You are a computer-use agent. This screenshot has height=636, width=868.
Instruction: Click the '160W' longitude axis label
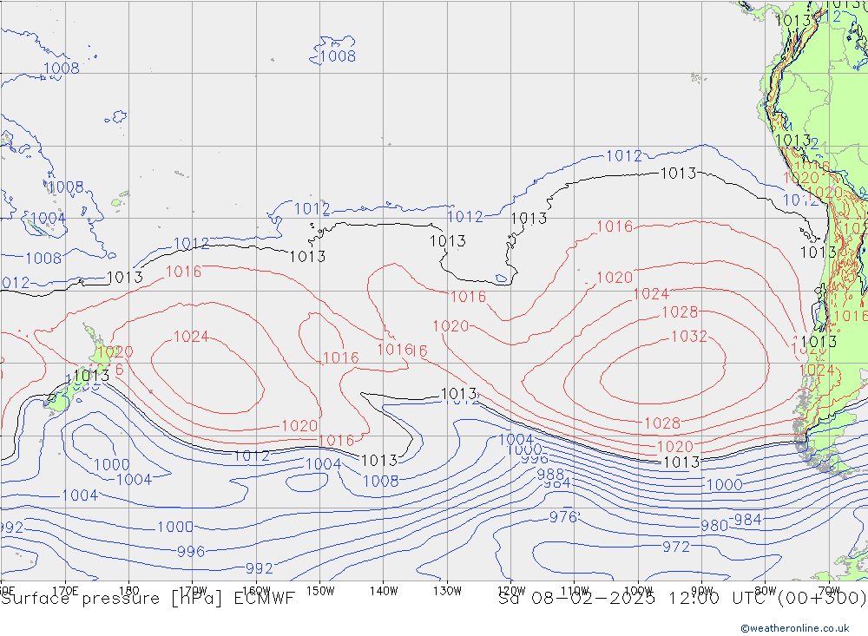256,591
